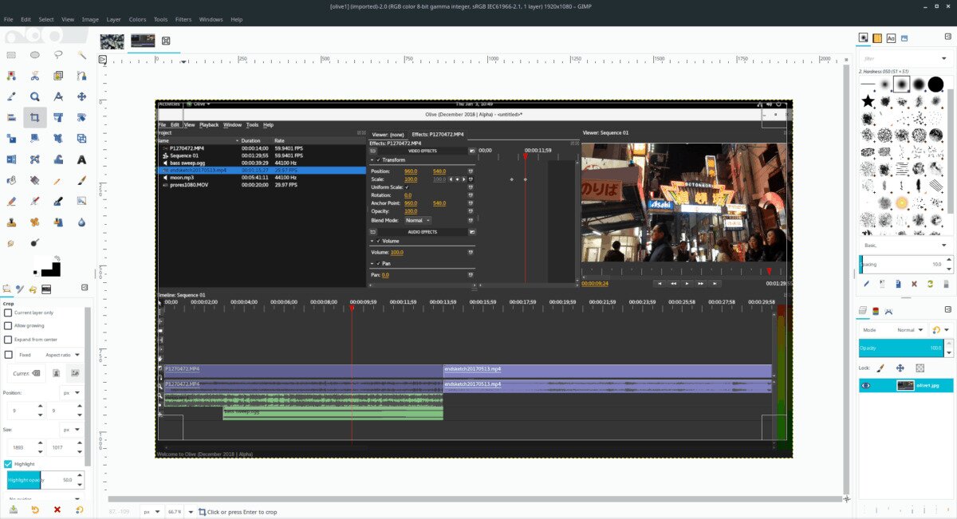957x519 pixels.
Task: Uncheck the Highlight checkbox
Action: click(9, 464)
